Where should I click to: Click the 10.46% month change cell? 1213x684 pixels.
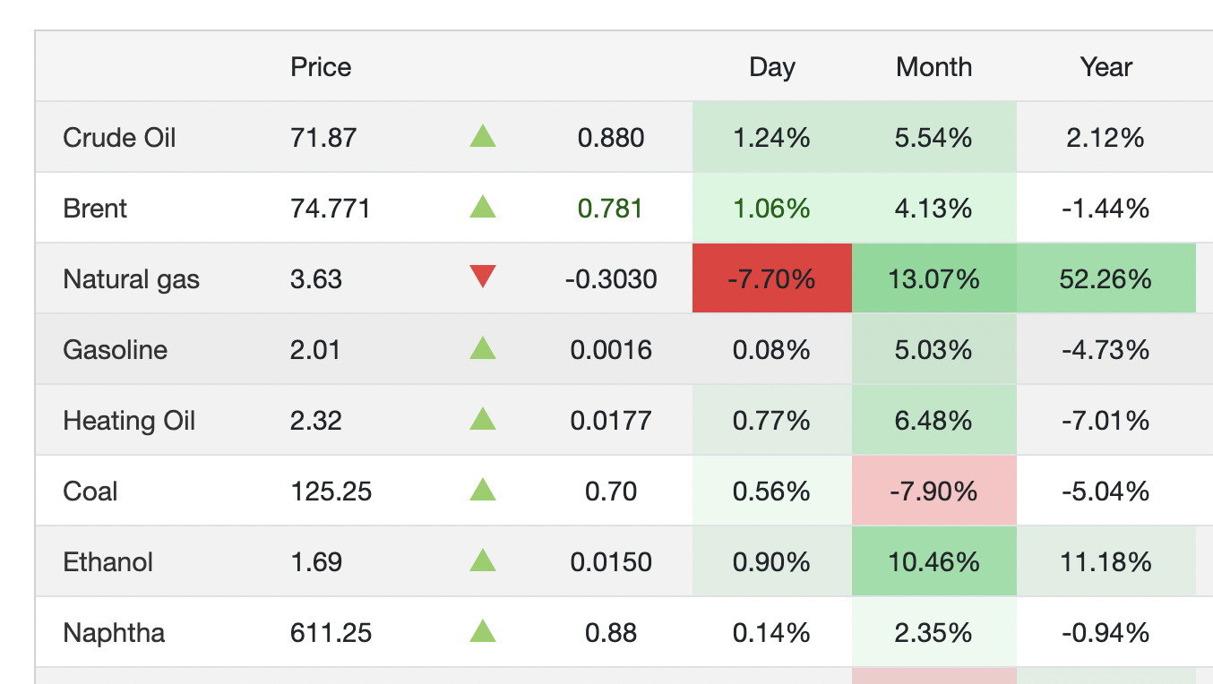(934, 561)
